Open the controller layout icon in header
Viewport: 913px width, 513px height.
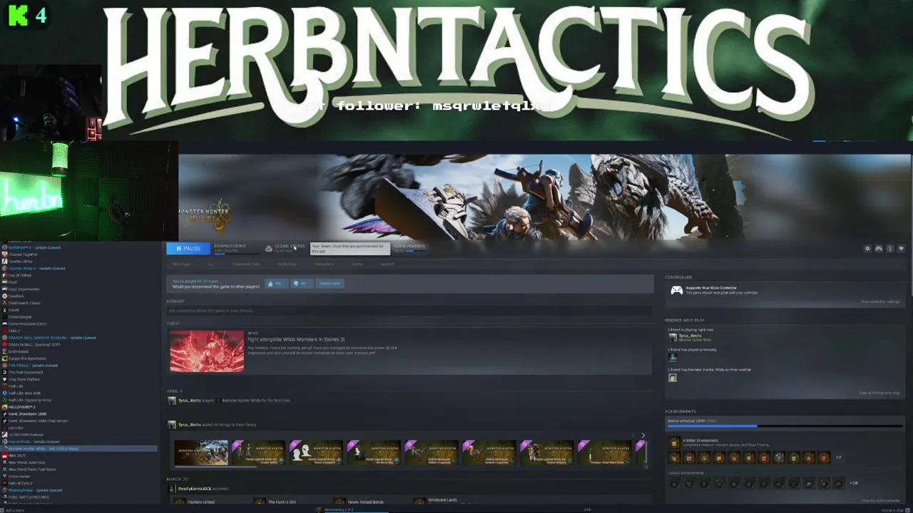tap(879, 249)
